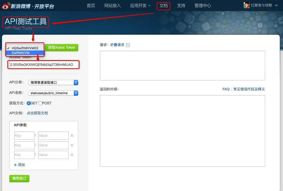Viewport: 283px width, 191px height.
Task: Choose HQSwiftMVVM02 in the app list
Action: click(x=25, y=48)
